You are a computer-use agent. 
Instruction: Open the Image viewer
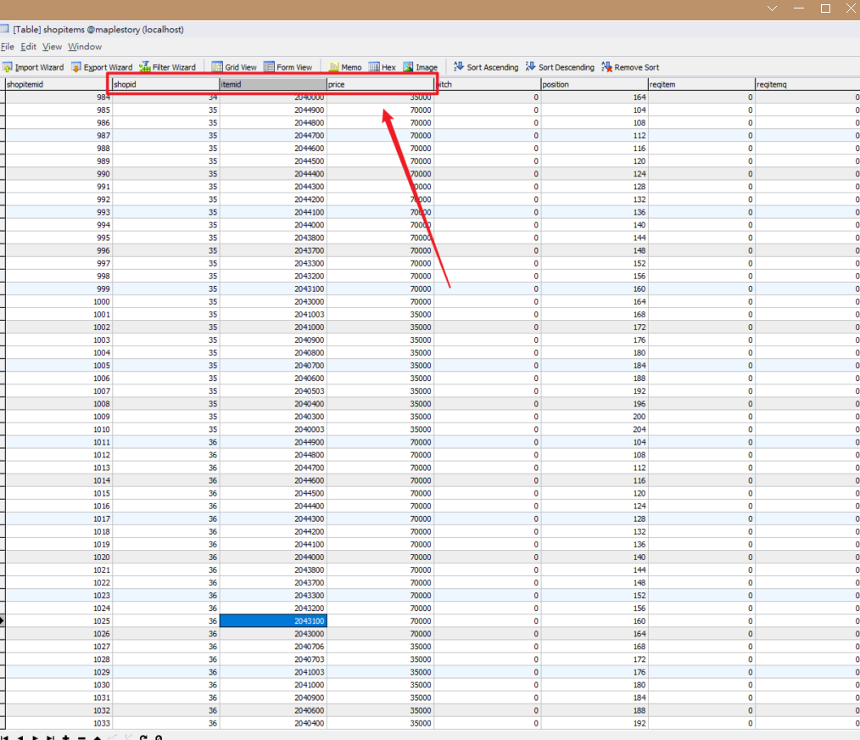[x=420, y=67]
